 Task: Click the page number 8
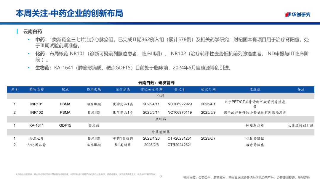point(161,176)
